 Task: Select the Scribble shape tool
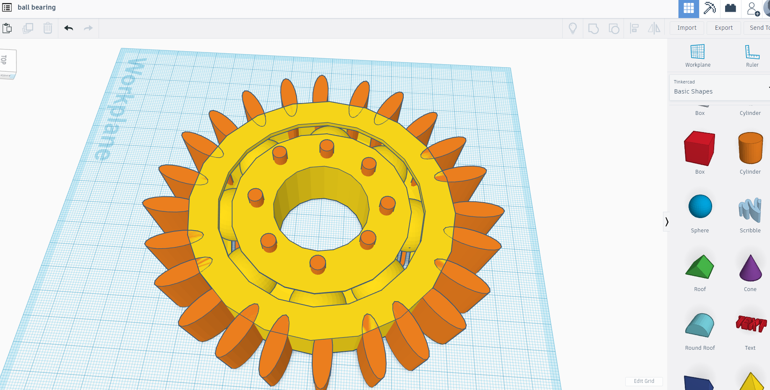[x=750, y=210]
